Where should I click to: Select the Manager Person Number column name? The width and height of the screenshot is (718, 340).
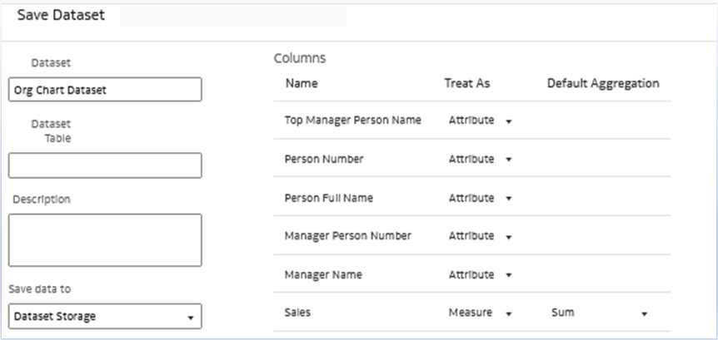347,236
